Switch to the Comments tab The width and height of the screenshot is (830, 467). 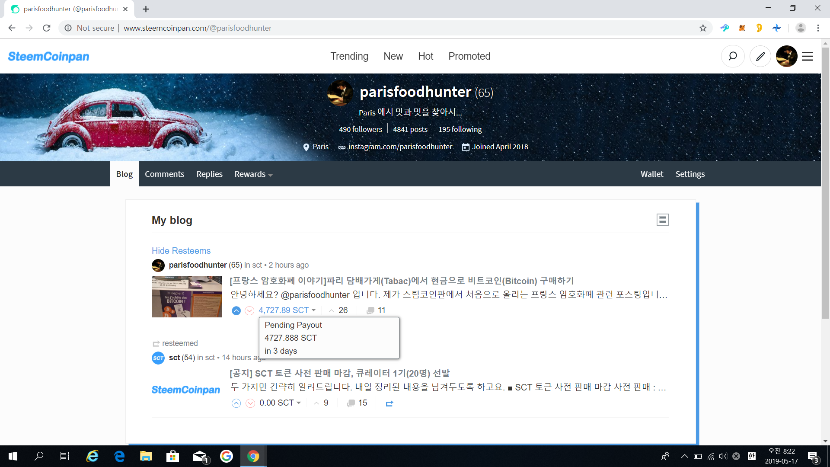click(164, 174)
